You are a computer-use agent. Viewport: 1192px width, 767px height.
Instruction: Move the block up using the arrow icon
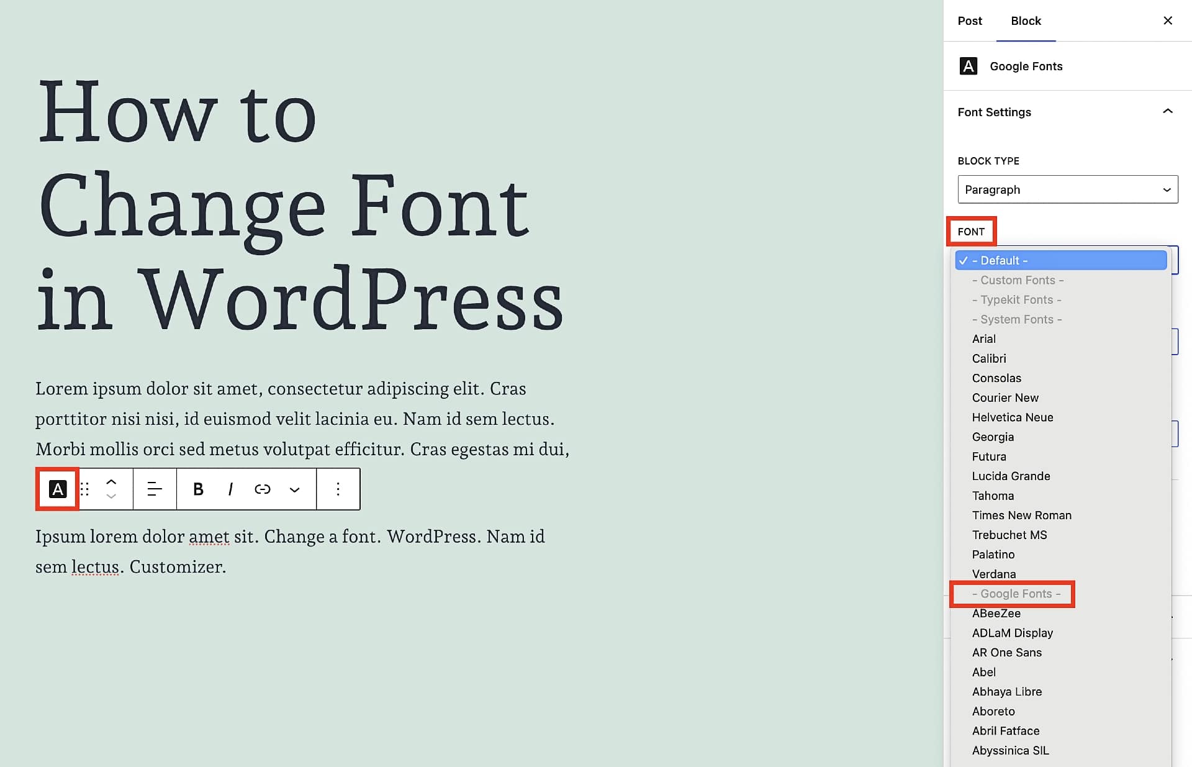(x=112, y=481)
